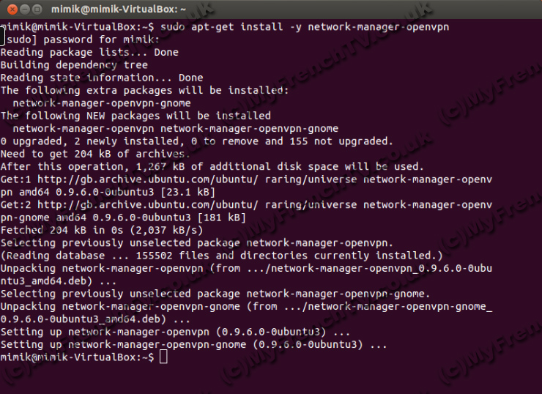The width and height of the screenshot is (542, 394).
Task: Click 'The following NEW packages will be installed'
Action: 135,116
